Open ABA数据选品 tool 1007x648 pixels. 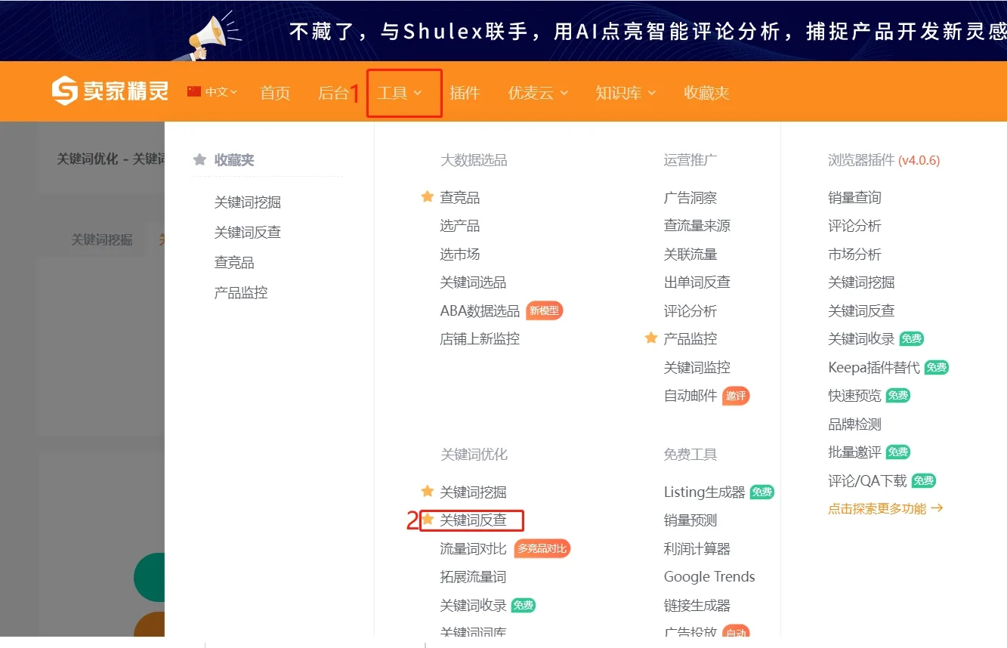480,311
